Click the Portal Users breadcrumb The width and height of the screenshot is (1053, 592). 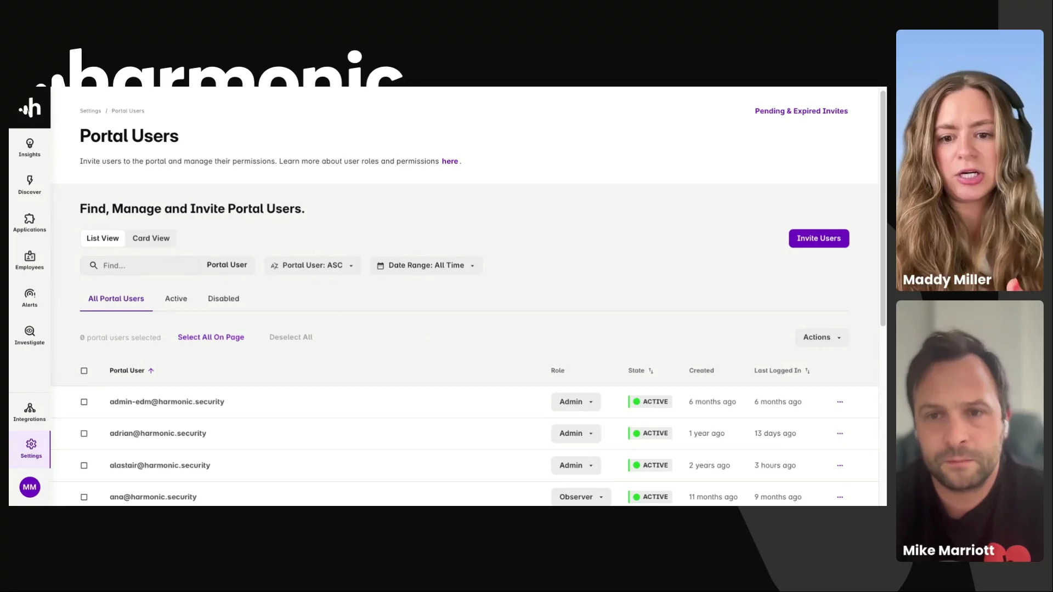128,111
